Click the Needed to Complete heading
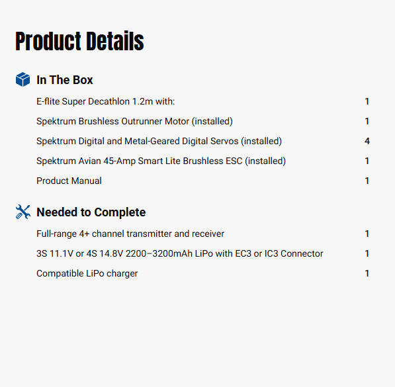This screenshot has height=387, width=395. [x=91, y=212]
